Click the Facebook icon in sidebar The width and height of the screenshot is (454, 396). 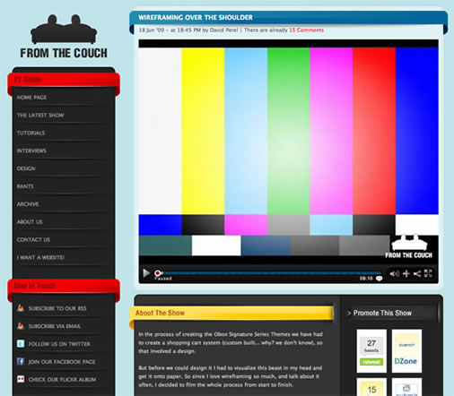tap(21, 361)
